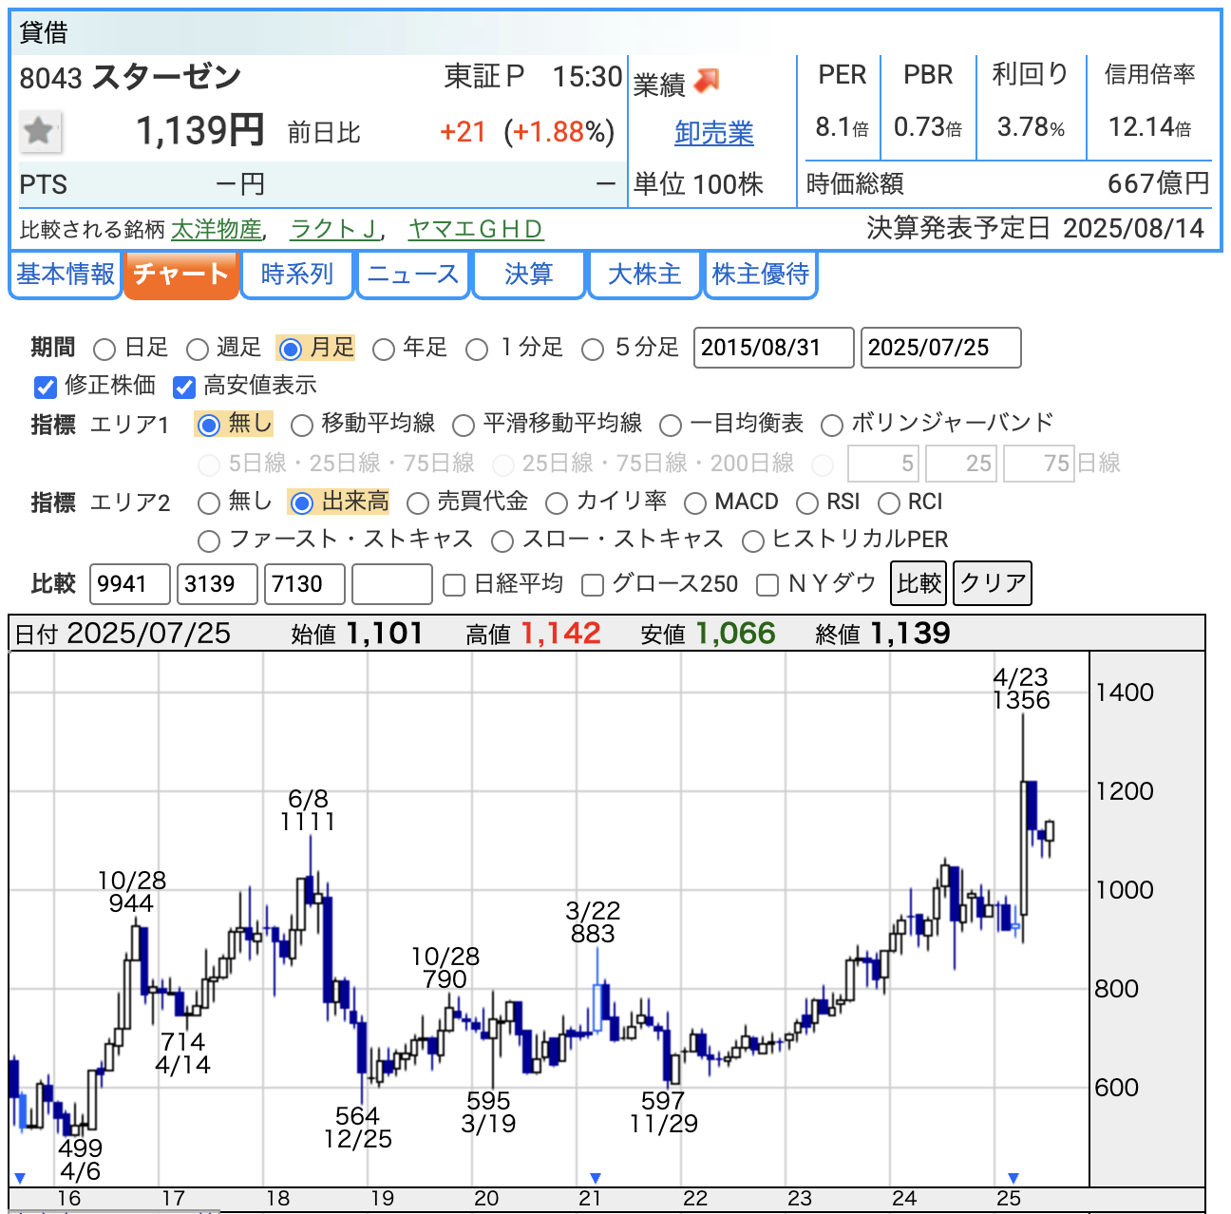This screenshot has width=1231, height=1214.
Task: Select 一目均衡表 radio button
Action: click(671, 425)
